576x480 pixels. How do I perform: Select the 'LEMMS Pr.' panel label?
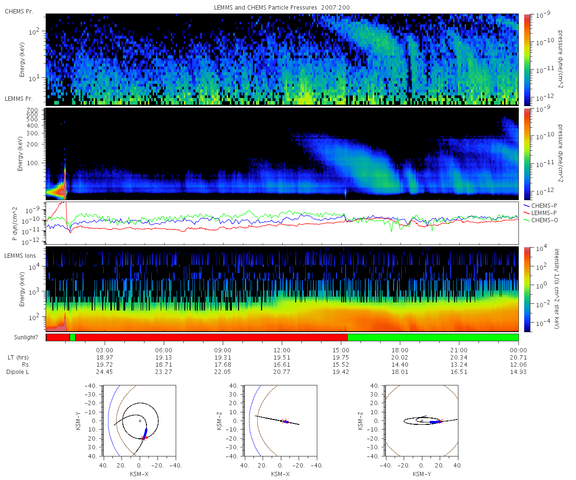tap(19, 98)
